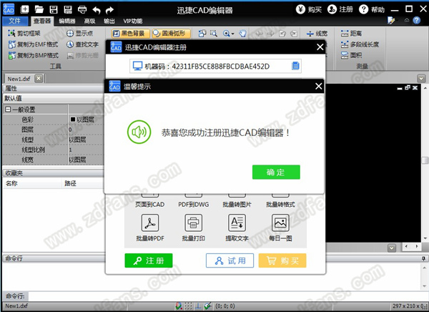This screenshot has width=429, height=312.
Task: Click the pan hand tool
Action: 242,34
